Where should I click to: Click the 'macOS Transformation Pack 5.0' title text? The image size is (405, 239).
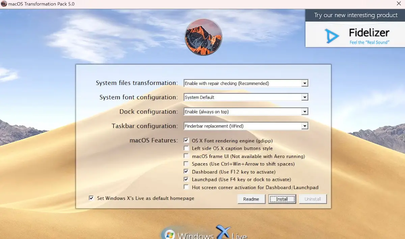(41, 4)
